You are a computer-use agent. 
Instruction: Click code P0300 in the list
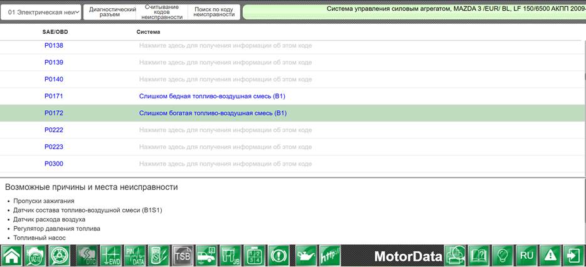[54, 164]
